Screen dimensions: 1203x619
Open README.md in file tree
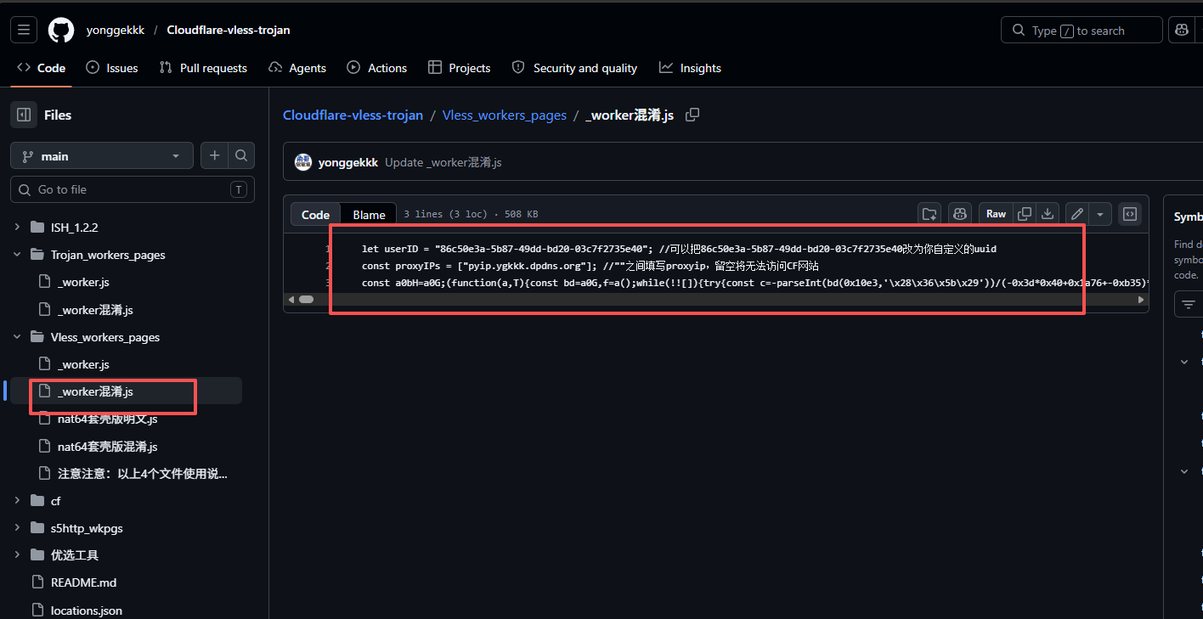point(83,582)
